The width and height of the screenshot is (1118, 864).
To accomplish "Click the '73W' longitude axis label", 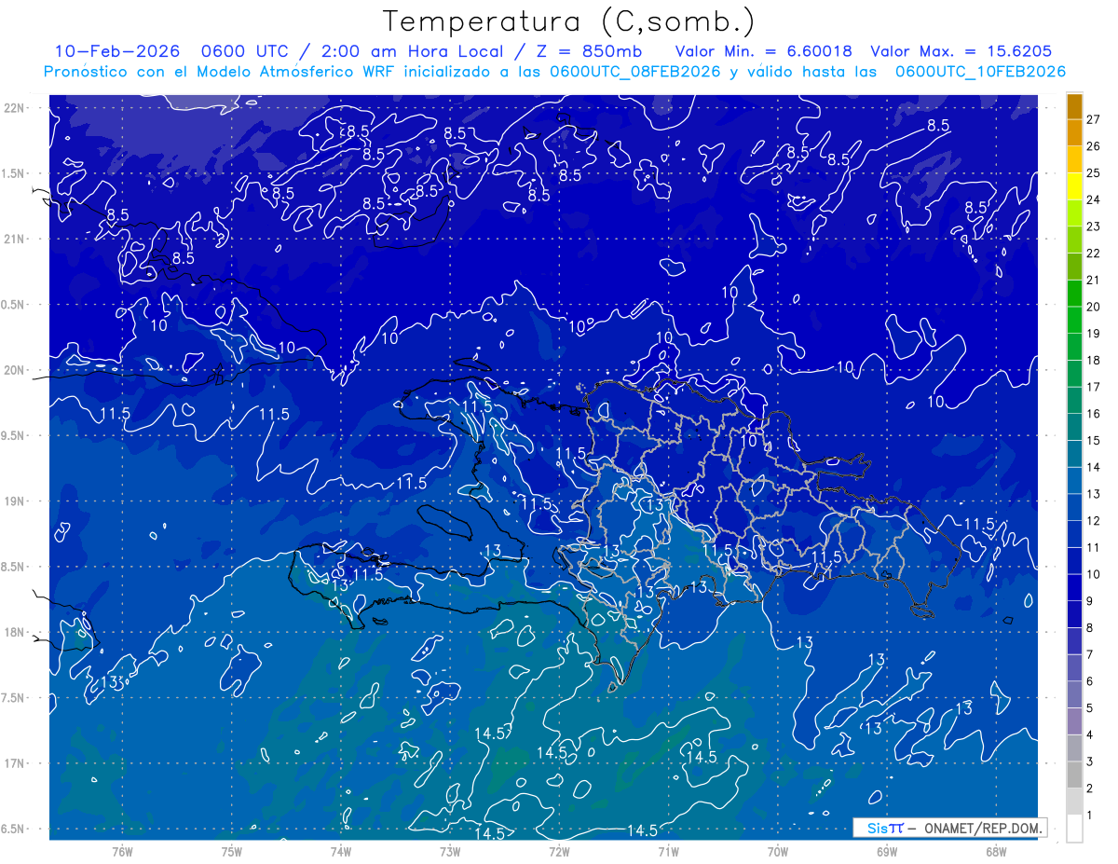I will (x=450, y=852).
